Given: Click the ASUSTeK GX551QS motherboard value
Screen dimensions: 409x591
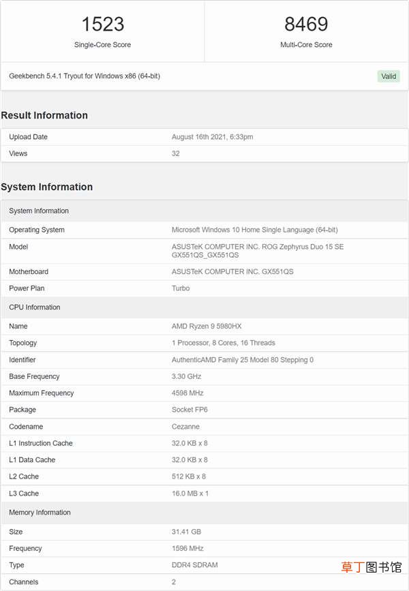Looking at the screenshot, I should click(x=232, y=272).
